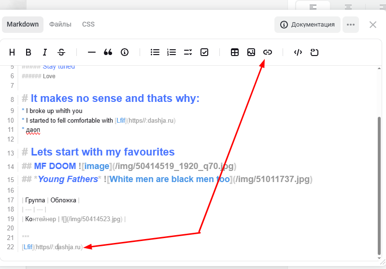Image resolution: width=386 pixels, height=269 pixels.
Task: Switch to the Файлы tab
Action: coord(60,24)
